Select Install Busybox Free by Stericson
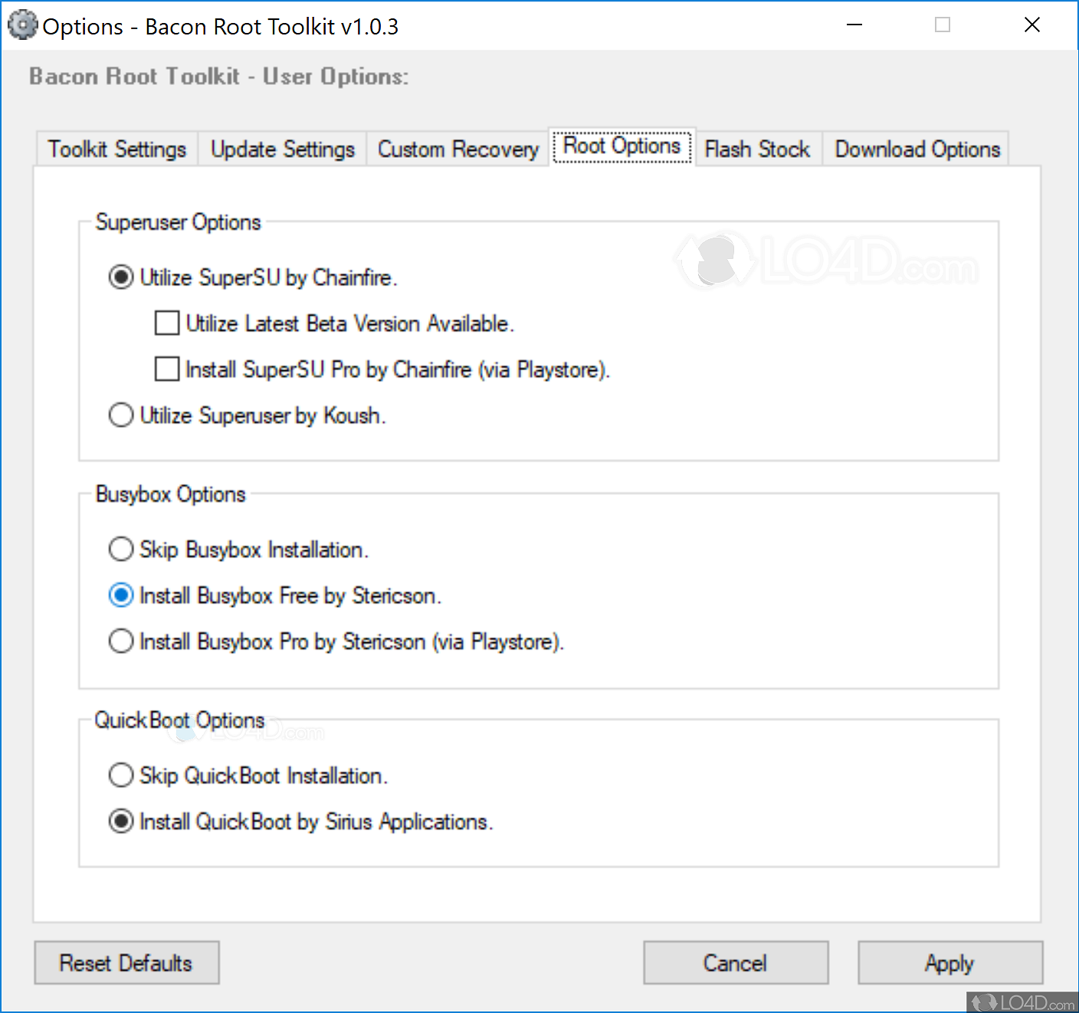 (x=120, y=595)
